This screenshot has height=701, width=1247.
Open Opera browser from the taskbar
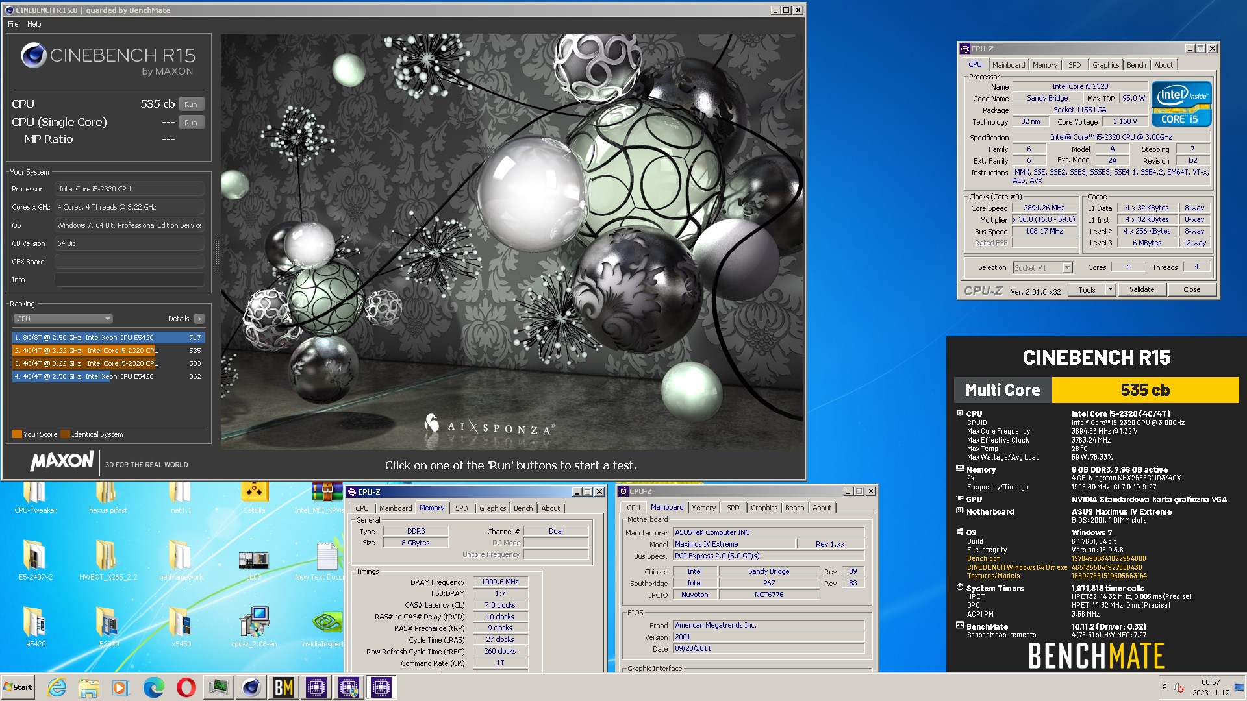186,687
